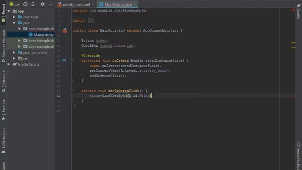Collapse the first com.example.ch package

(19, 29)
